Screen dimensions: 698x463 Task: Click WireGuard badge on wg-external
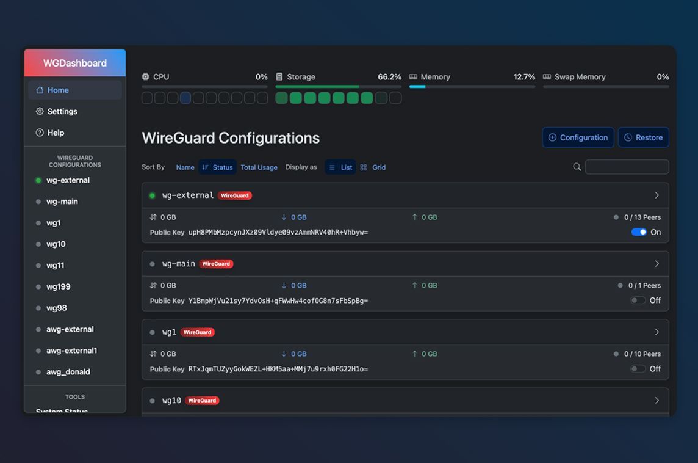[x=234, y=195]
